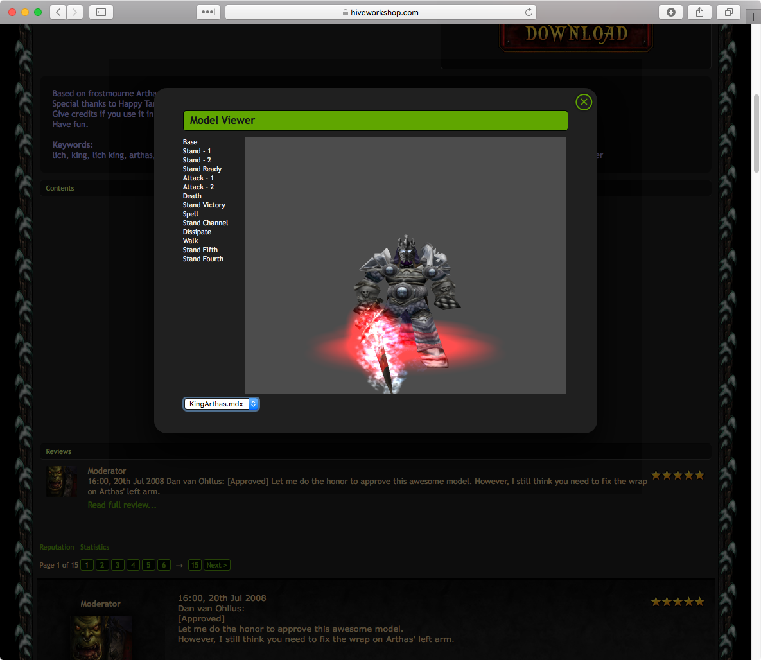Play the Base animation
761x660 pixels.
[x=189, y=142]
